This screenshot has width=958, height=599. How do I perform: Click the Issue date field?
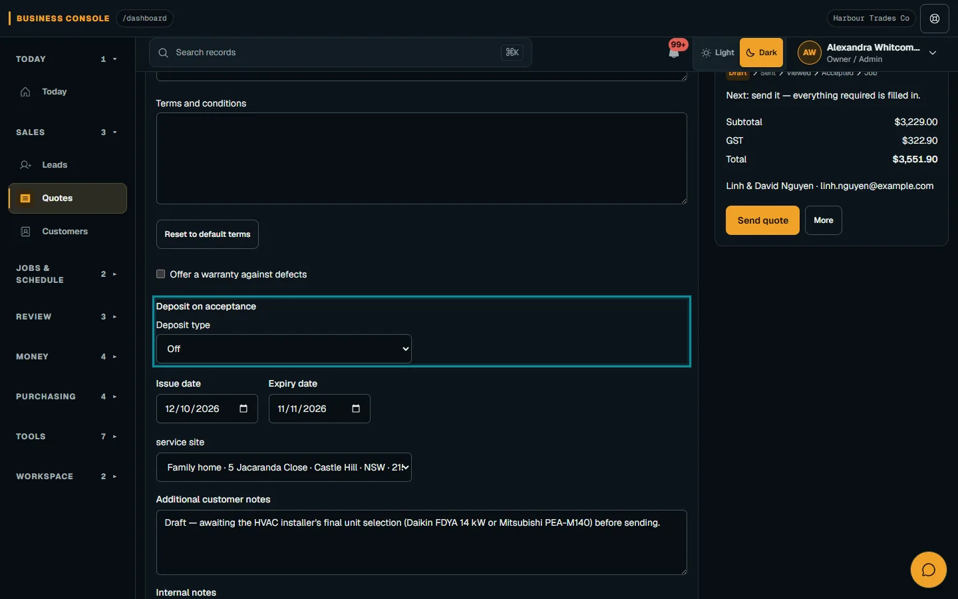[x=207, y=409]
